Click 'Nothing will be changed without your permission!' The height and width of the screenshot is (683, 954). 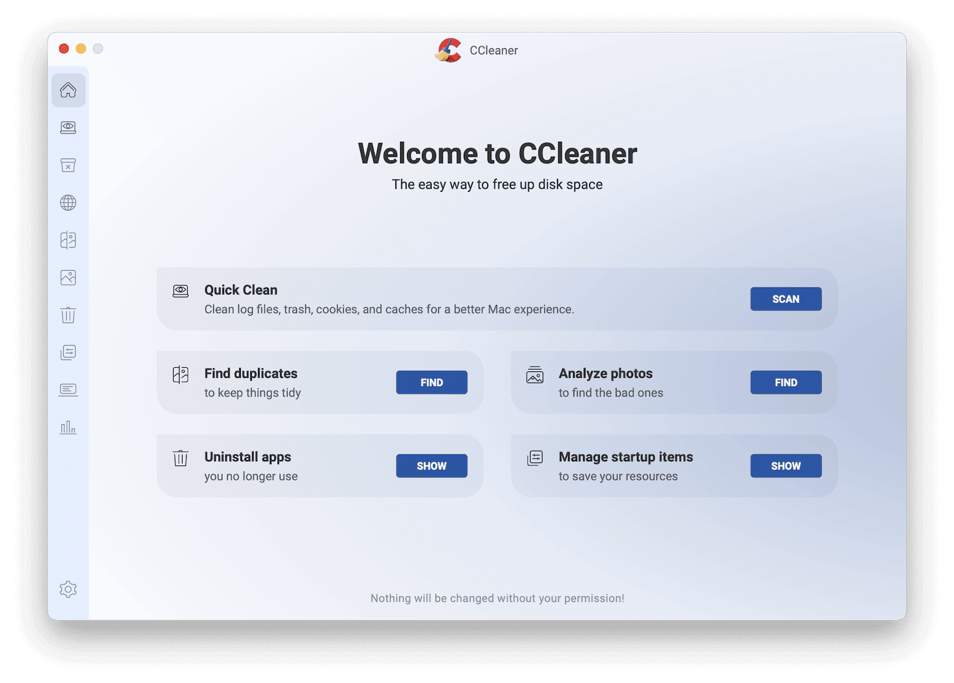tap(497, 598)
